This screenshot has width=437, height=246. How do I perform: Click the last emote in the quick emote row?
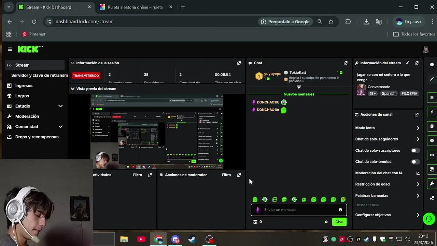pos(343,200)
